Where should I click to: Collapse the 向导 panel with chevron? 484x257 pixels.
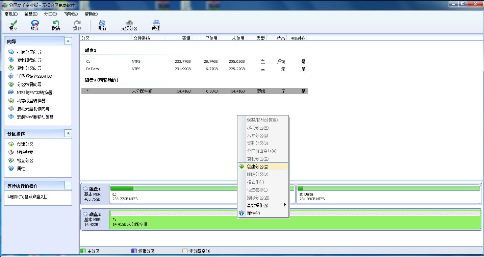pos(68,41)
